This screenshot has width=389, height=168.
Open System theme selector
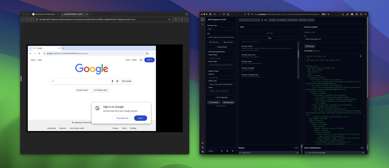212,151
